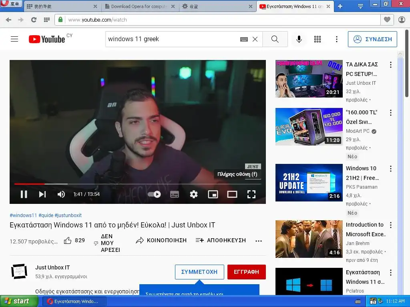Screen dimensions: 410x307
Task: Open the YouTube apps grid
Action: pos(318,39)
